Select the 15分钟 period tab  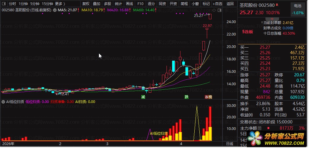47,4
